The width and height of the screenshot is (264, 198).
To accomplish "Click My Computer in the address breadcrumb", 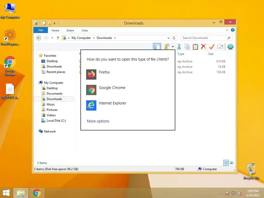I will 81,38.
